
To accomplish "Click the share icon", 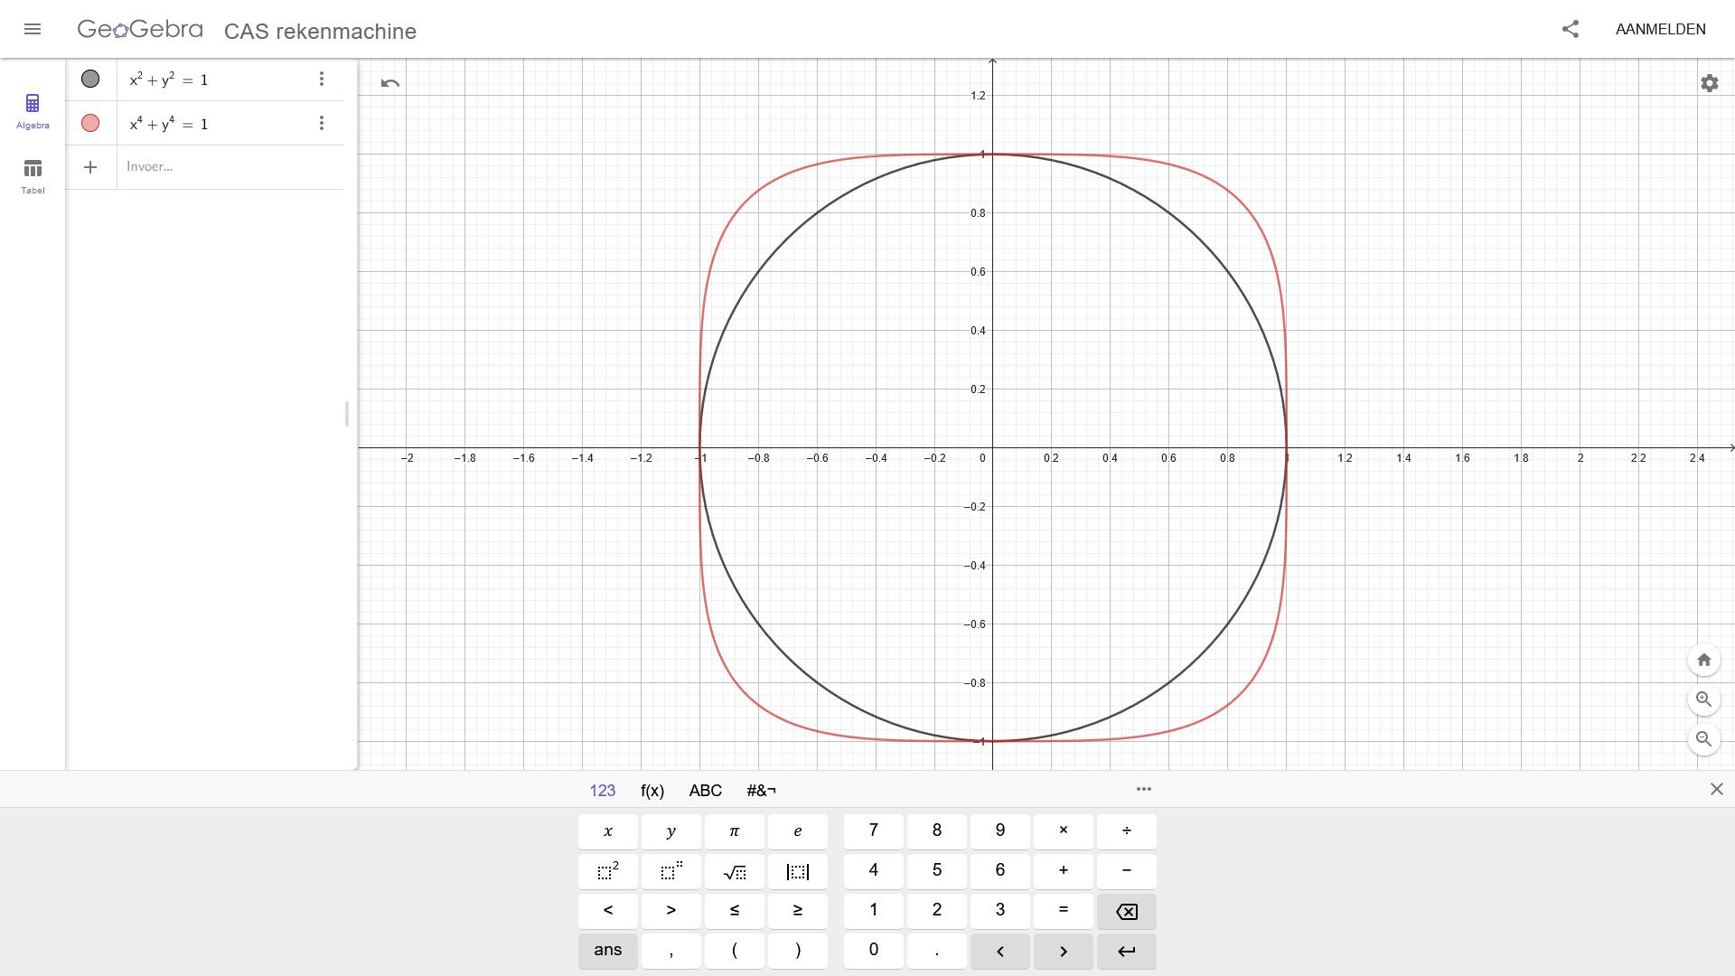I will coord(1571,29).
